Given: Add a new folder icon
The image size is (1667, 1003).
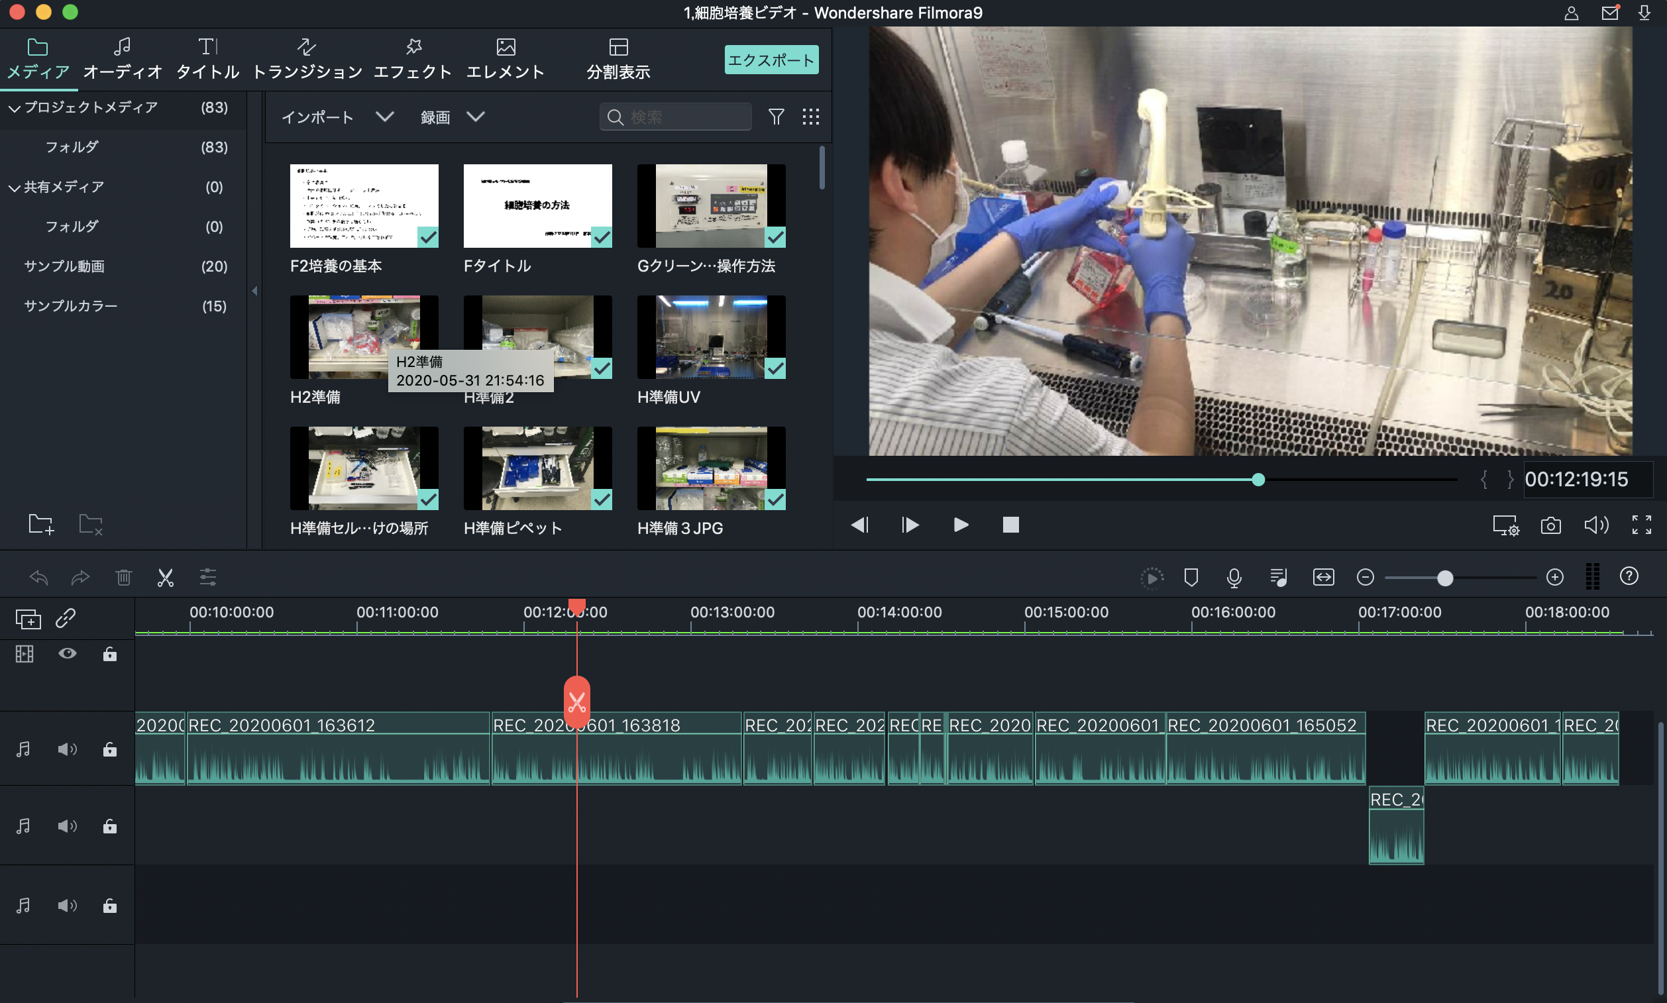Looking at the screenshot, I should pos(41,524).
